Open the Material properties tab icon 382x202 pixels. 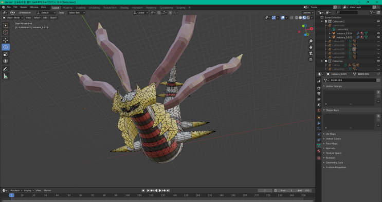pyautogui.click(x=319, y=151)
